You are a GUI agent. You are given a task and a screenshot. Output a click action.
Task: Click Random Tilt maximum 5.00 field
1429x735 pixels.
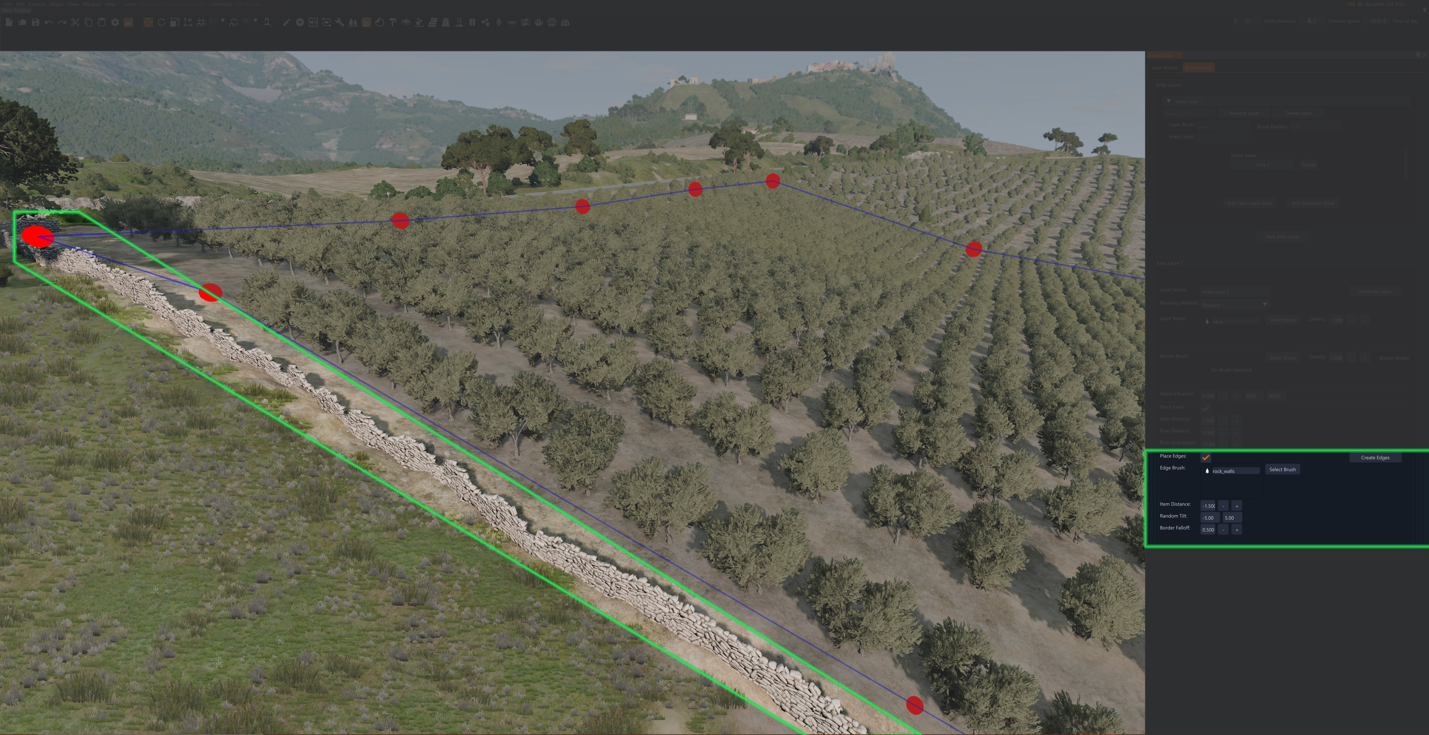(x=1232, y=518)
